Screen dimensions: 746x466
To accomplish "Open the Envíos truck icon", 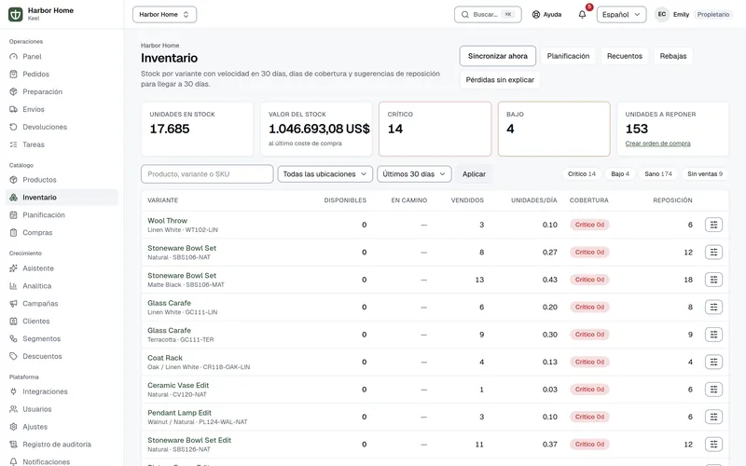I will [x=13, y=109].
